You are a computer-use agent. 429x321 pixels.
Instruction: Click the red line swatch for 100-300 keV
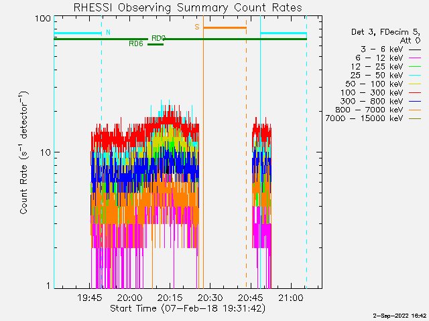click(415, 93)
